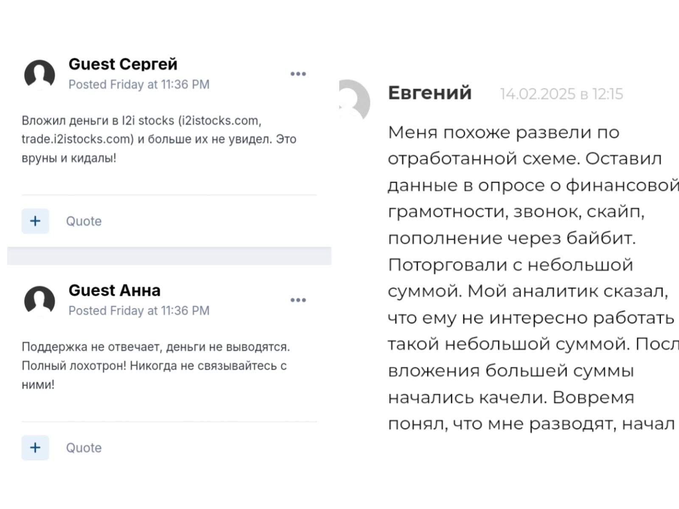Click Guest Анна's profile avatar

39,301
